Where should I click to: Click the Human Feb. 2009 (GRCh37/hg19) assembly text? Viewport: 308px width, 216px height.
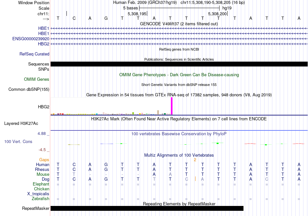click(145, 3)
